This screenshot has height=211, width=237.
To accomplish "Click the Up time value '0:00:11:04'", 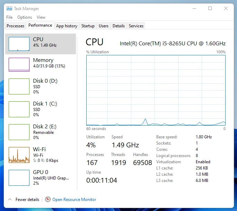I will [102, 180].
